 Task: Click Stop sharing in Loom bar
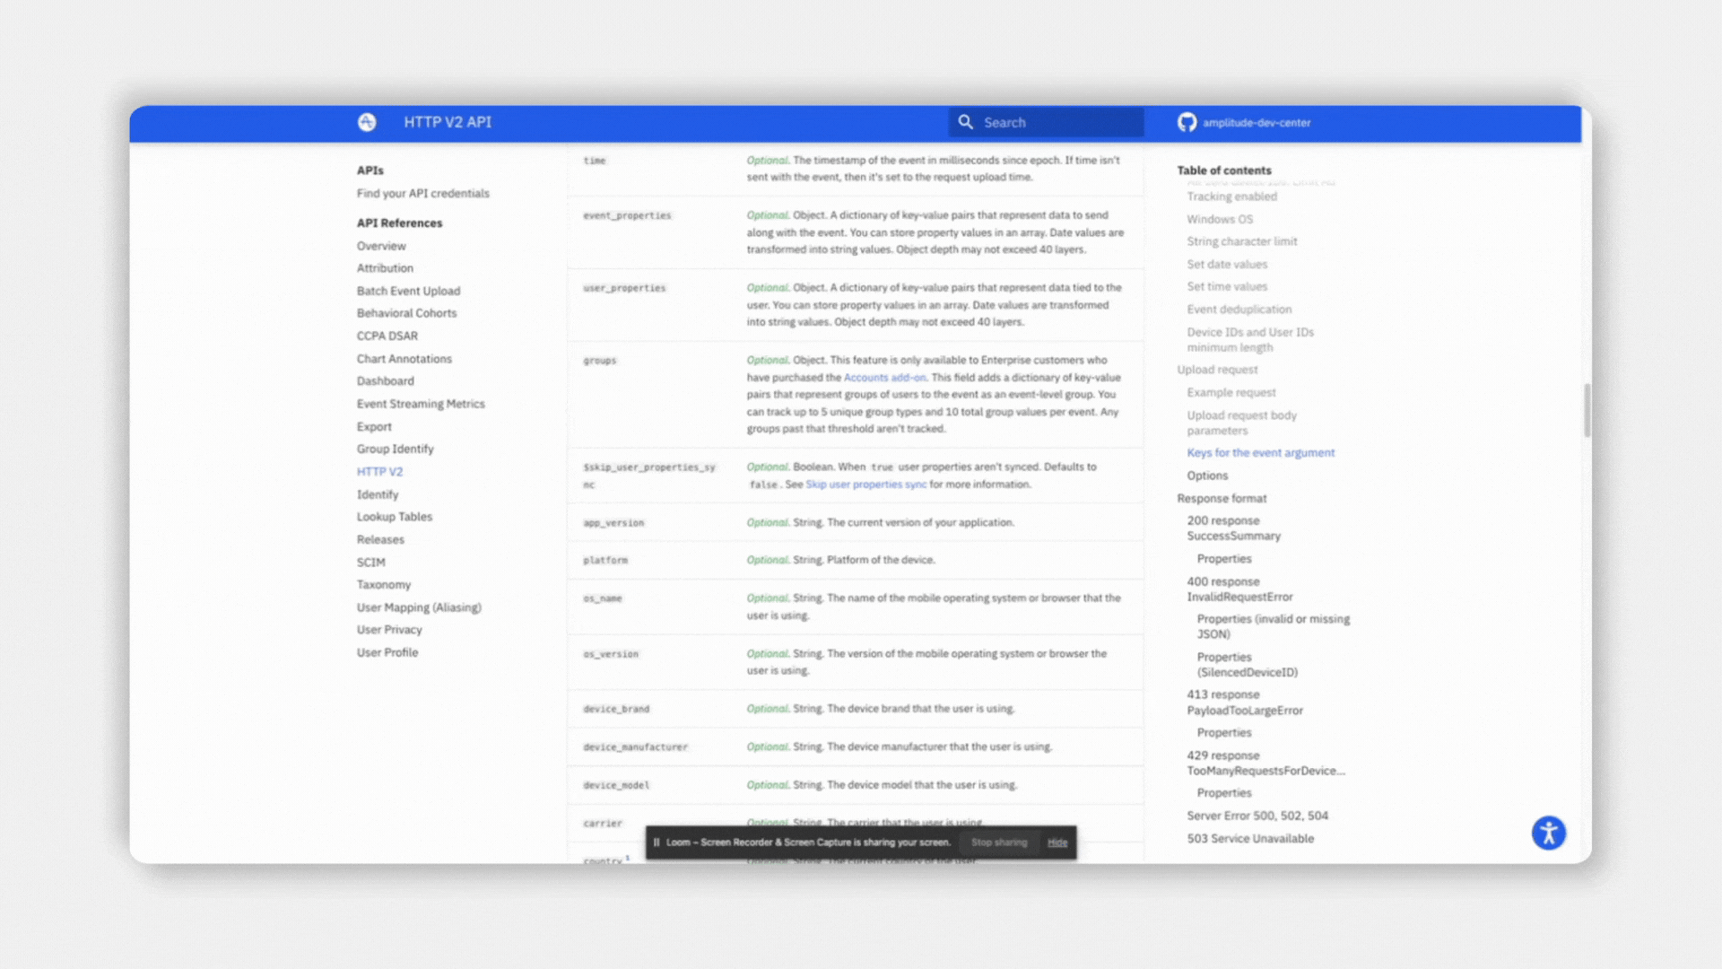(998, 842)
